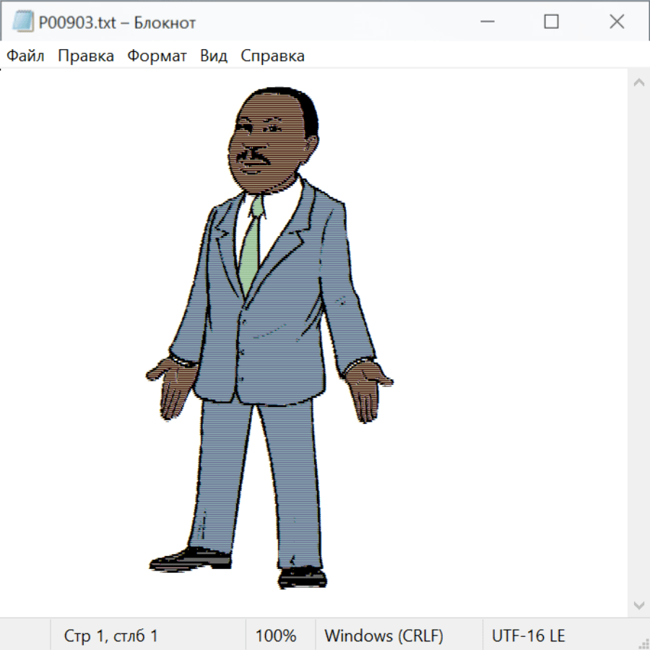
Task: Click the resize grip in bottom-right corner
Action: tap(643, 643)
